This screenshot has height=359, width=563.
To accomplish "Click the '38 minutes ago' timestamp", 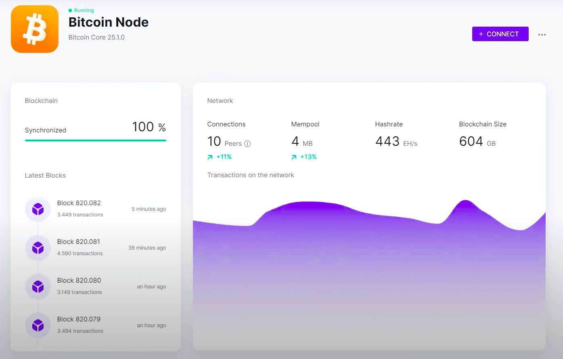I will 147,248.
